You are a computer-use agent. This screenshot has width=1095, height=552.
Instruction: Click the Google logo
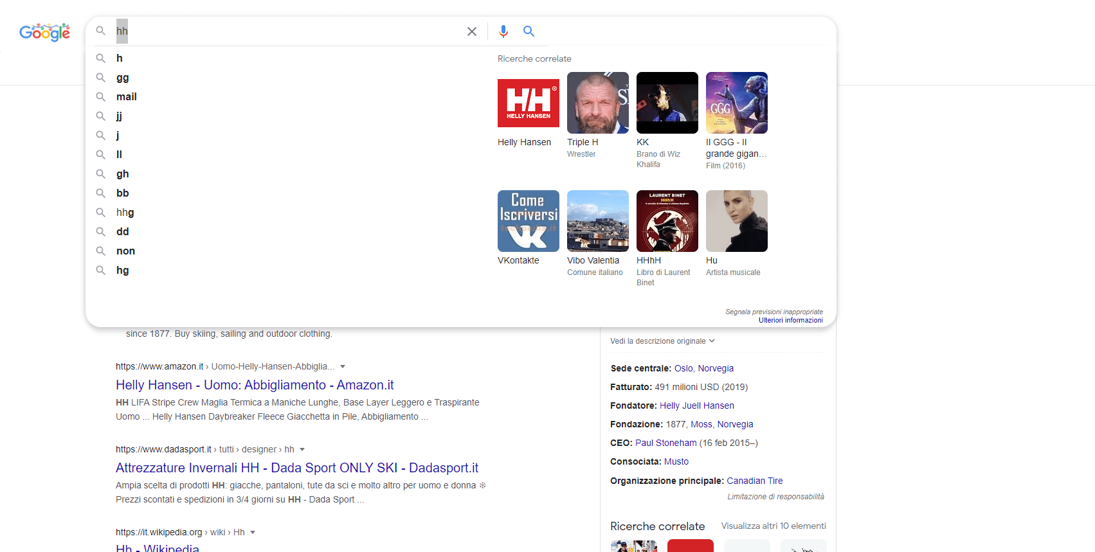44,32
